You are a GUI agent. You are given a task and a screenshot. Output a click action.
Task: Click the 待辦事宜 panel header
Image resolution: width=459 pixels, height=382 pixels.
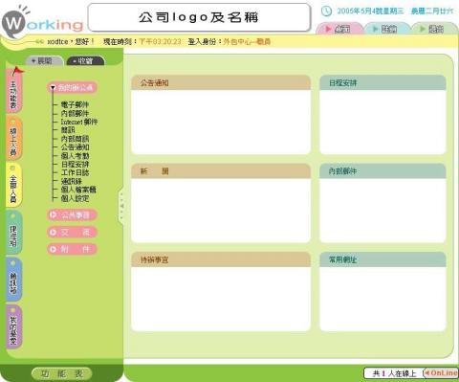[x=221, y=259]
